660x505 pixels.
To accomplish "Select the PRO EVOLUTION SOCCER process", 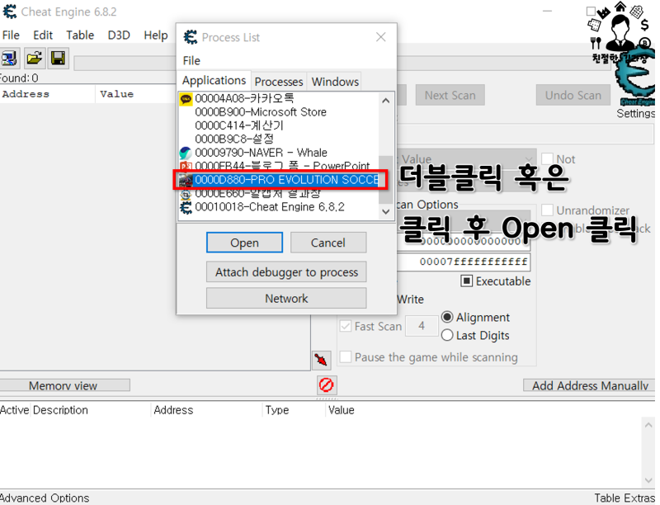I will [x=278, y=180].
